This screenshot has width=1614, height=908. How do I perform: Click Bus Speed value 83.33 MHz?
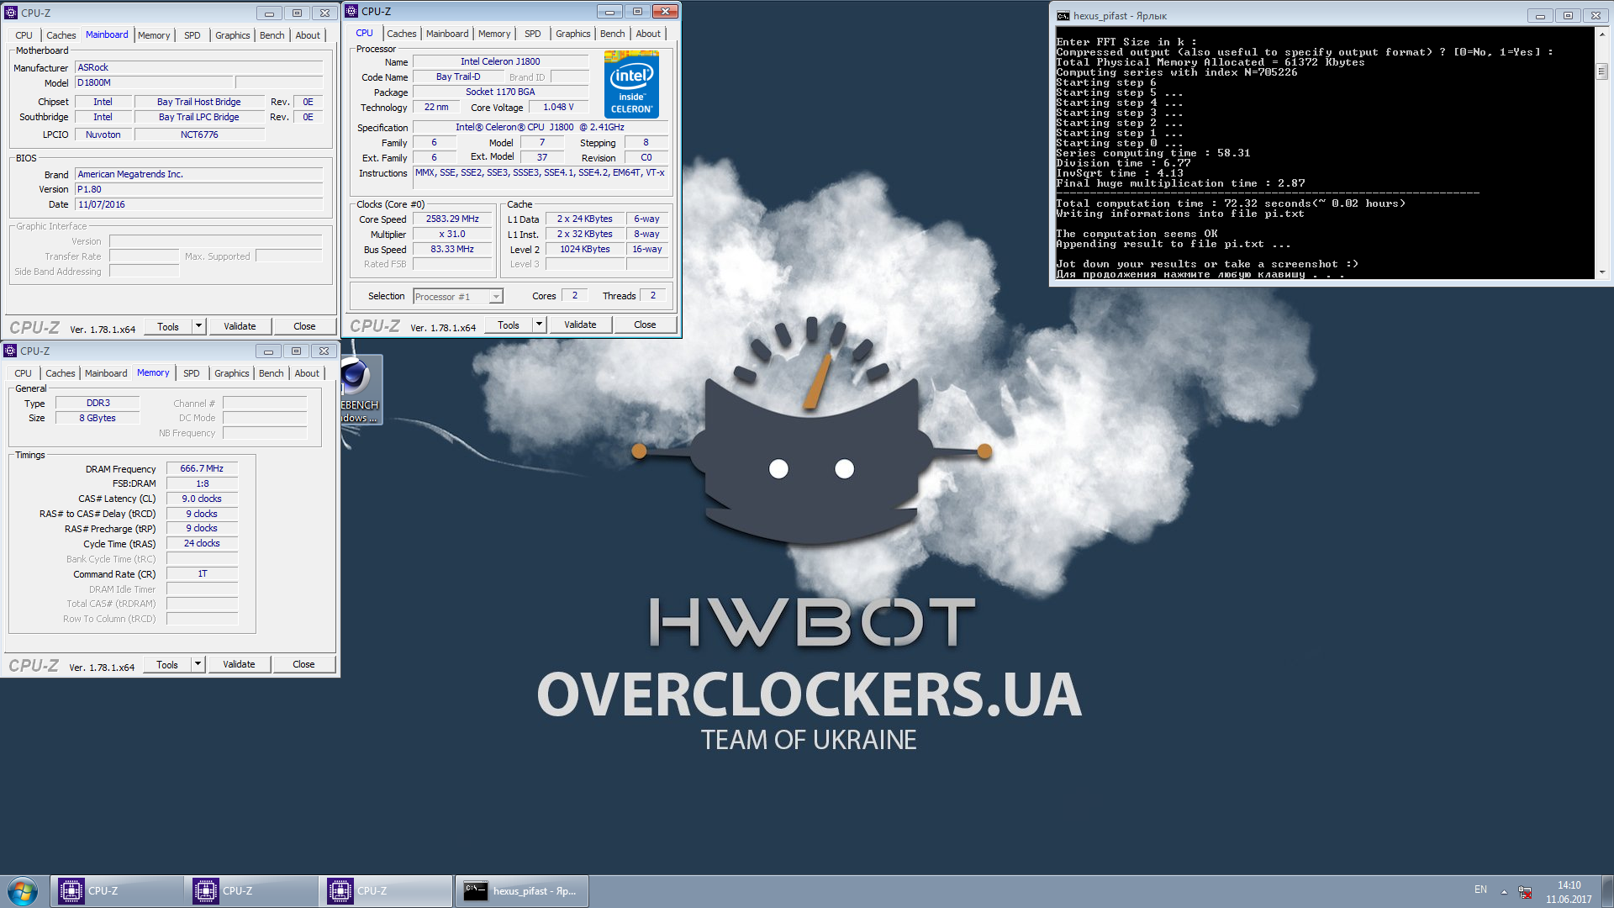452,249
